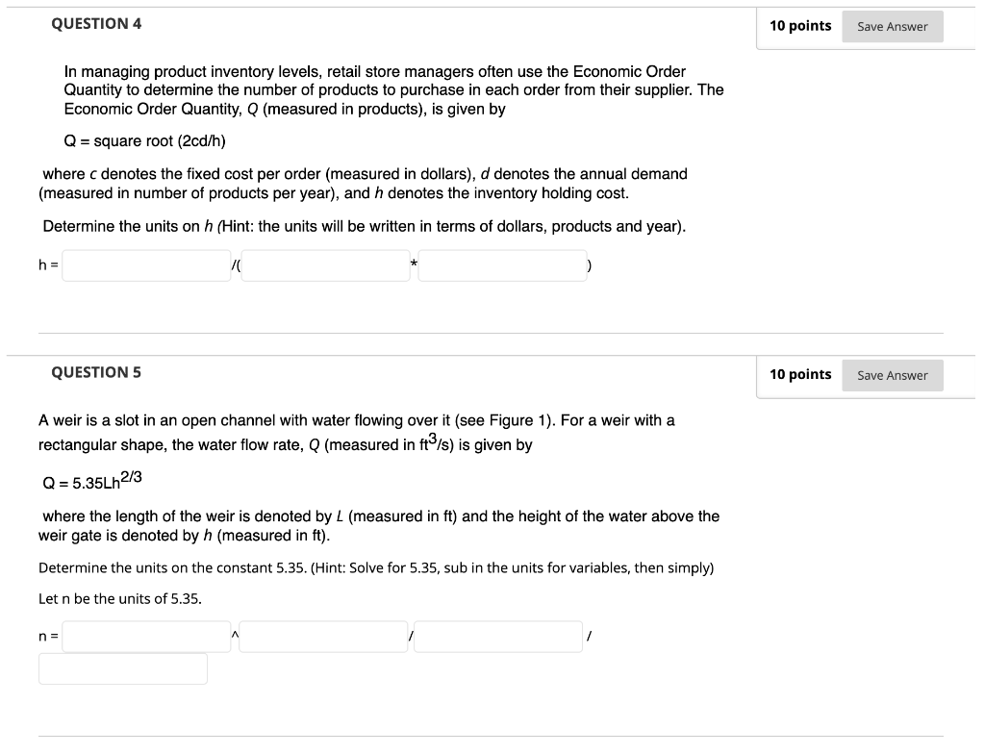Click the bottom-left divisor field for n

coord(122,668)
